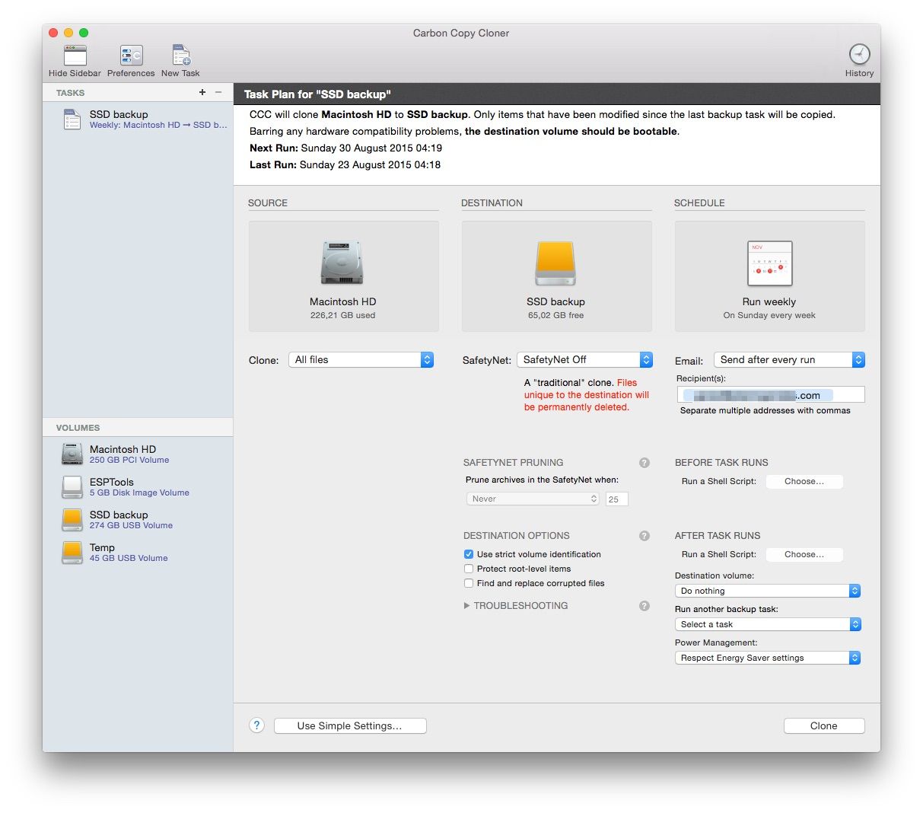The width and height of the screenshot is (923, 813).
Task: Click the SSD backup destination drive icon
Action: click(x=555, y=264)
